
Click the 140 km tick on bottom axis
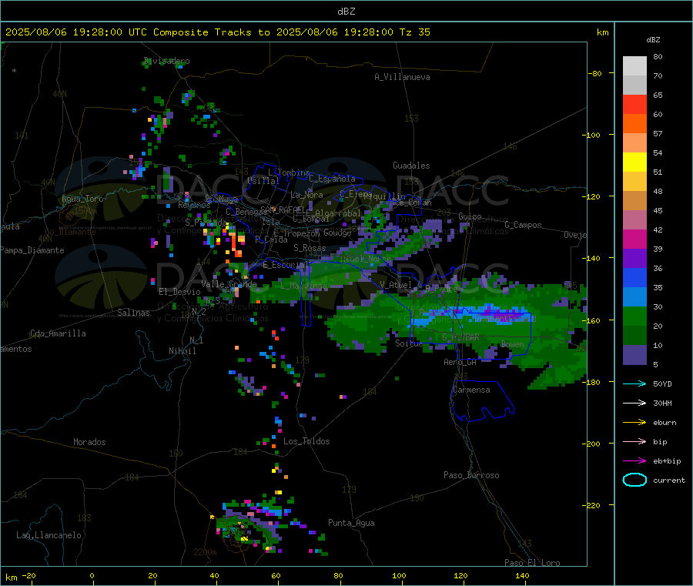tap(522, 575)
